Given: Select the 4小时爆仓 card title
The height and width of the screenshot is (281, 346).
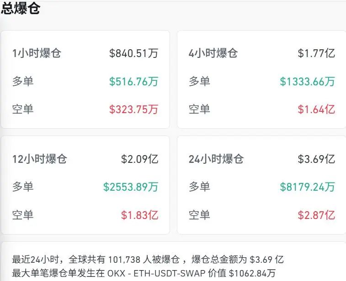Looking at the screenshot, I should click(x=213, y=53).
